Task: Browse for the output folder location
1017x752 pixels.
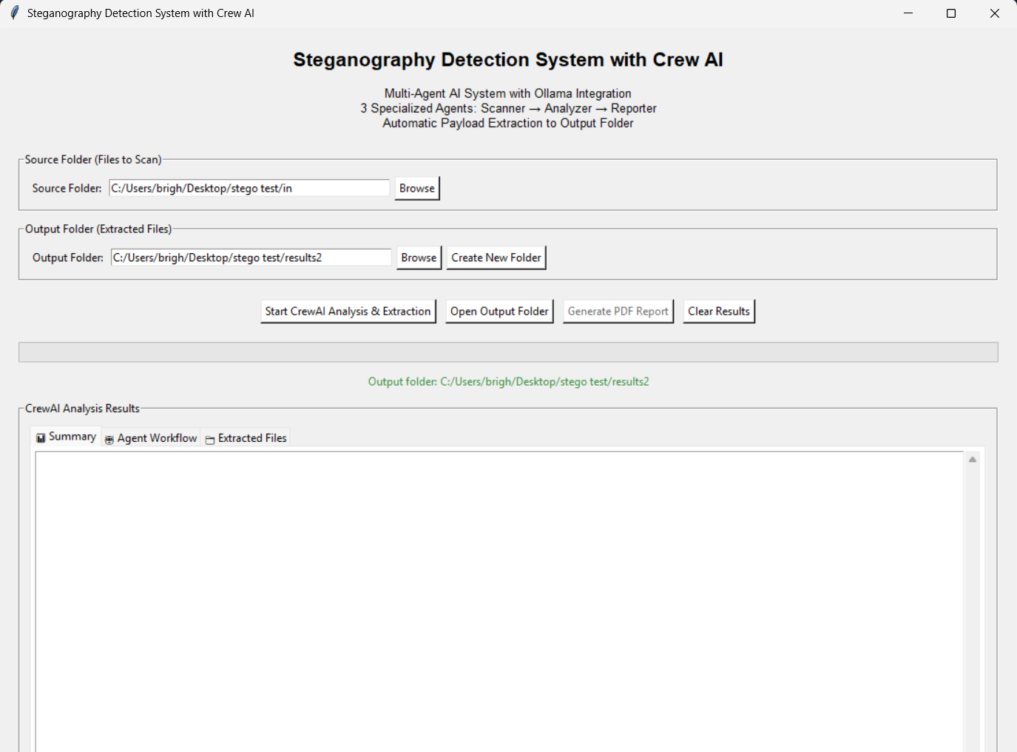Action: click(x=419, y=258)
